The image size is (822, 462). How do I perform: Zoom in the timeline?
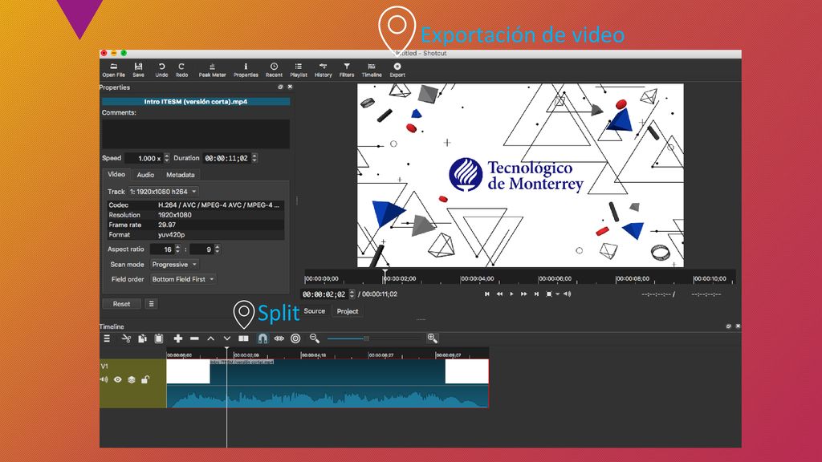pyautogui.click(x=432, y=338)
